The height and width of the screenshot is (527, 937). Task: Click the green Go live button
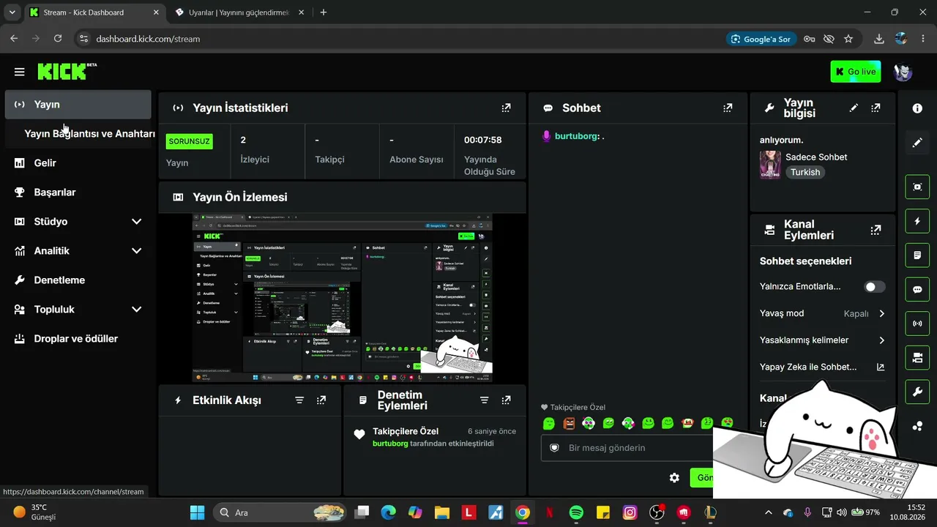coord(855,72)
